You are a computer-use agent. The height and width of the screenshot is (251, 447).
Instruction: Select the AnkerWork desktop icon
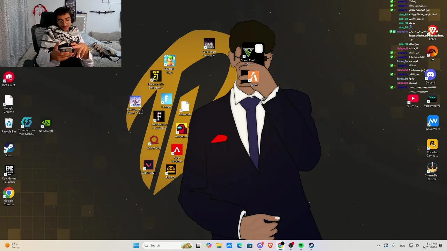tap(433, 124)
